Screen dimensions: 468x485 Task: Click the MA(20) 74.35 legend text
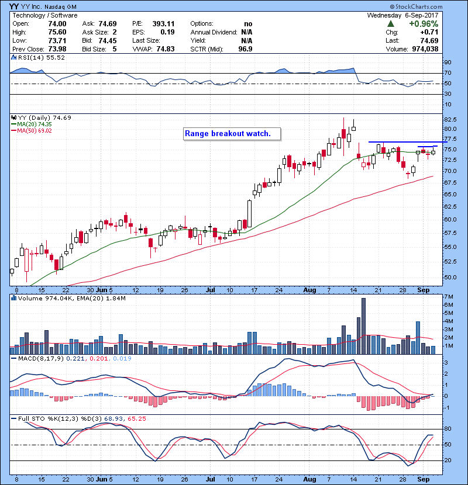point(35,124)
